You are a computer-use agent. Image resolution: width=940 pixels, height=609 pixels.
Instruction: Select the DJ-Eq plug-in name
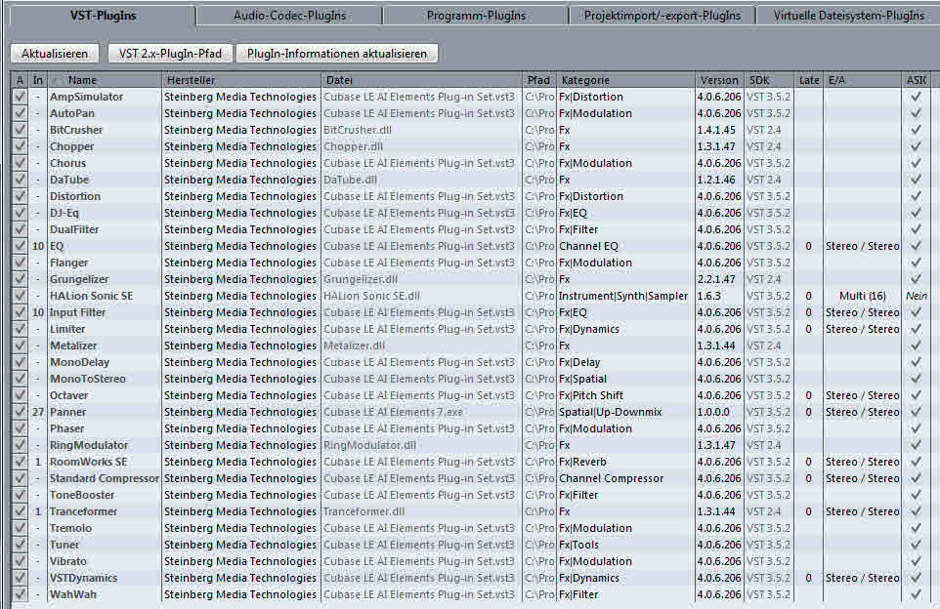click(x=64, y=213)
